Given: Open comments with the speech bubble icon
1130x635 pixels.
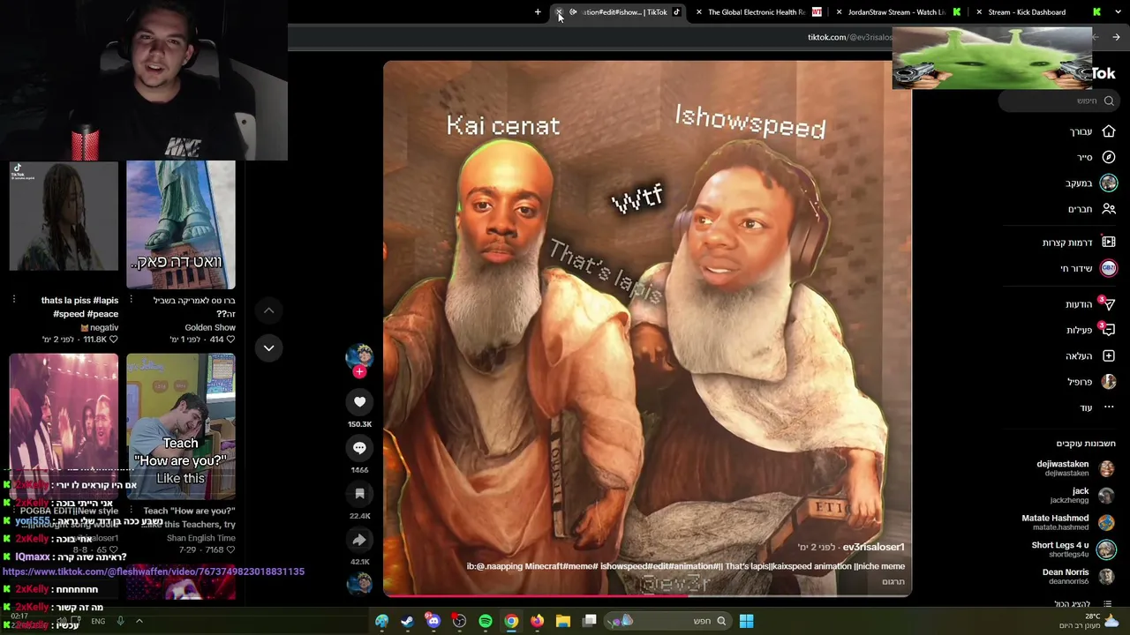Looking at the screenshot, I should (359, 448).
